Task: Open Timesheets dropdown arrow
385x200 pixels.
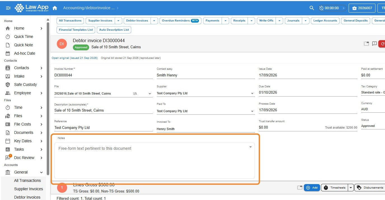Action: click(x=351, y=188)
